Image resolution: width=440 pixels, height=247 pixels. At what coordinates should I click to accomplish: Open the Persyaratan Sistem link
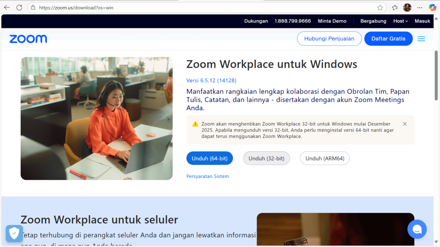(x=208, y=176)
